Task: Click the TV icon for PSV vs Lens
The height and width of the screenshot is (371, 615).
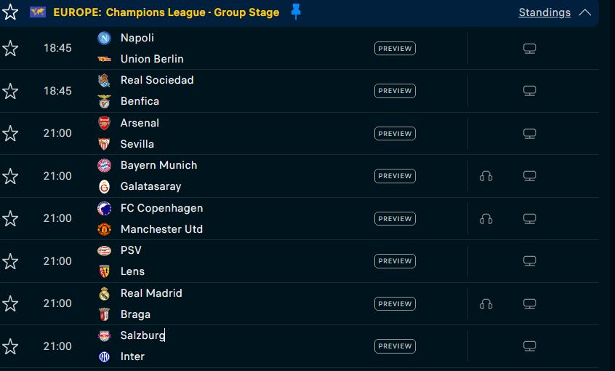Action: point(529,261)
